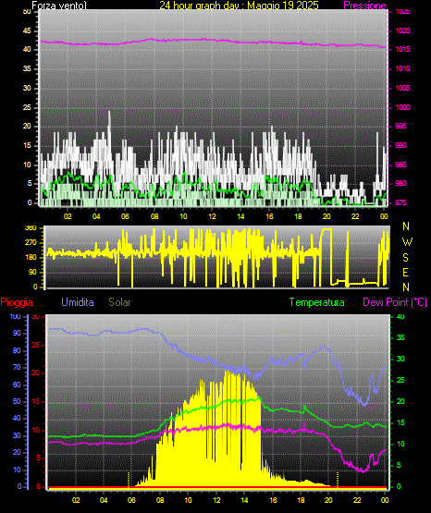Select the Umidita legend label

tap(78, 302)
